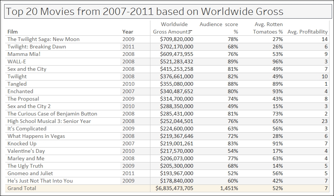334x196 pixels.
Task: Select the $340,487,652 gross value
Action: click(x=177, y=91)
